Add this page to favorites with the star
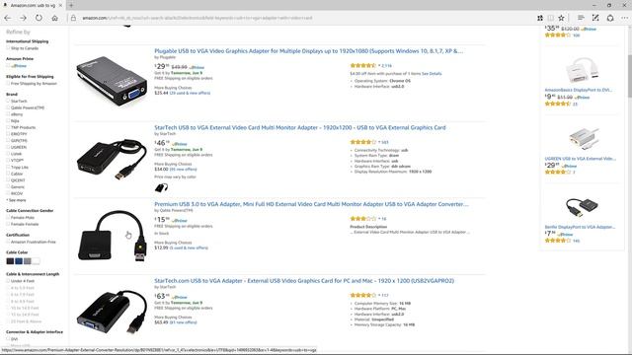The image size is (632, 355). [561, 18]
